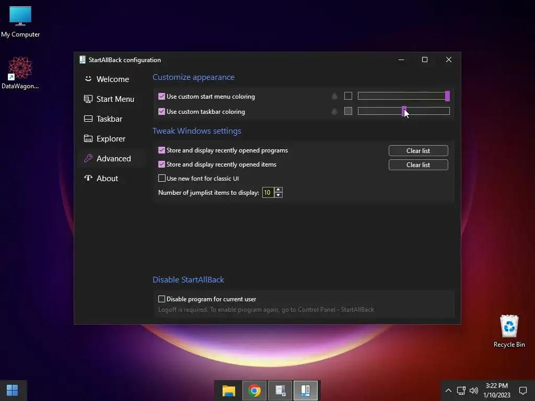The width and height of the screenshot is (535, 401).
Task: Decrease the jumplist items count
Action: point(278,195)
